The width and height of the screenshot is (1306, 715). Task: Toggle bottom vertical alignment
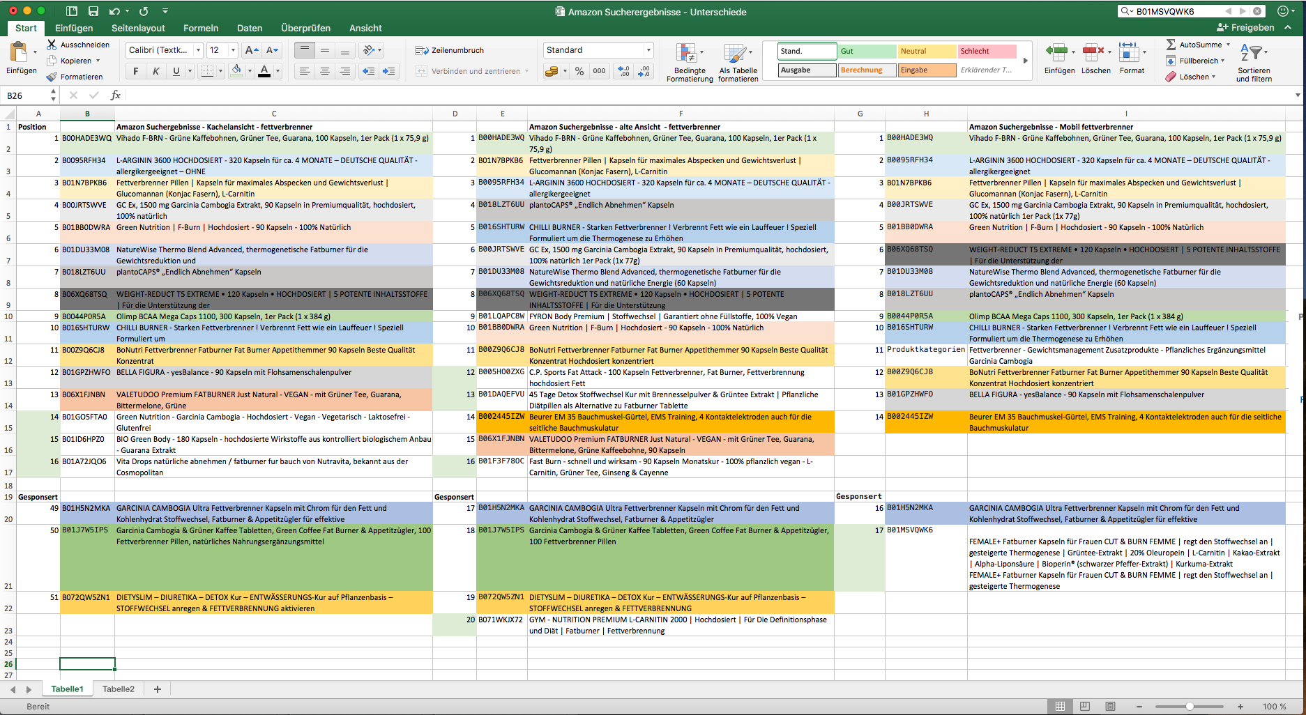344,50
